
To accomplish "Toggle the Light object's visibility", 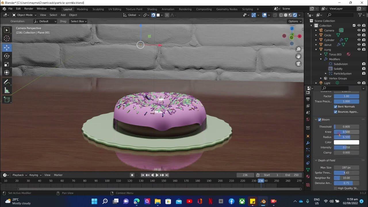I will tap(359, 83).
